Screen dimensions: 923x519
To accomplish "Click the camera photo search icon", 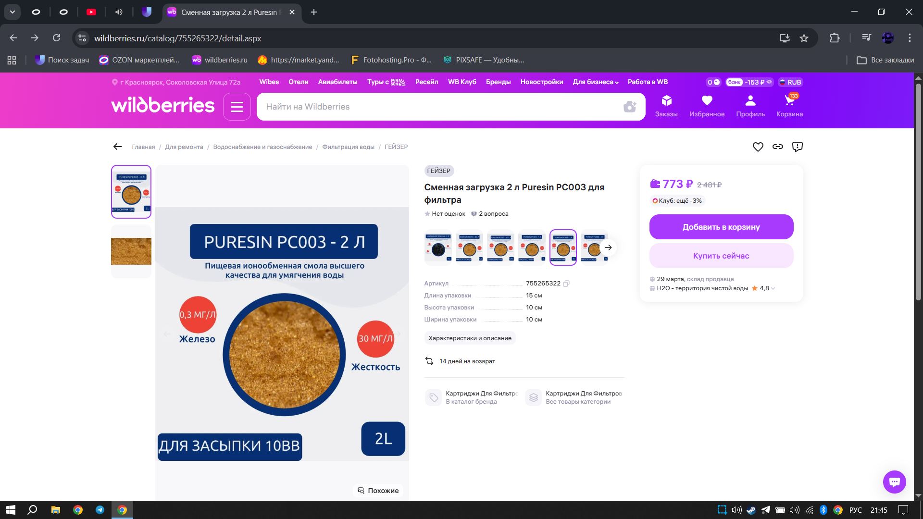I will click(x=630, y=107).
